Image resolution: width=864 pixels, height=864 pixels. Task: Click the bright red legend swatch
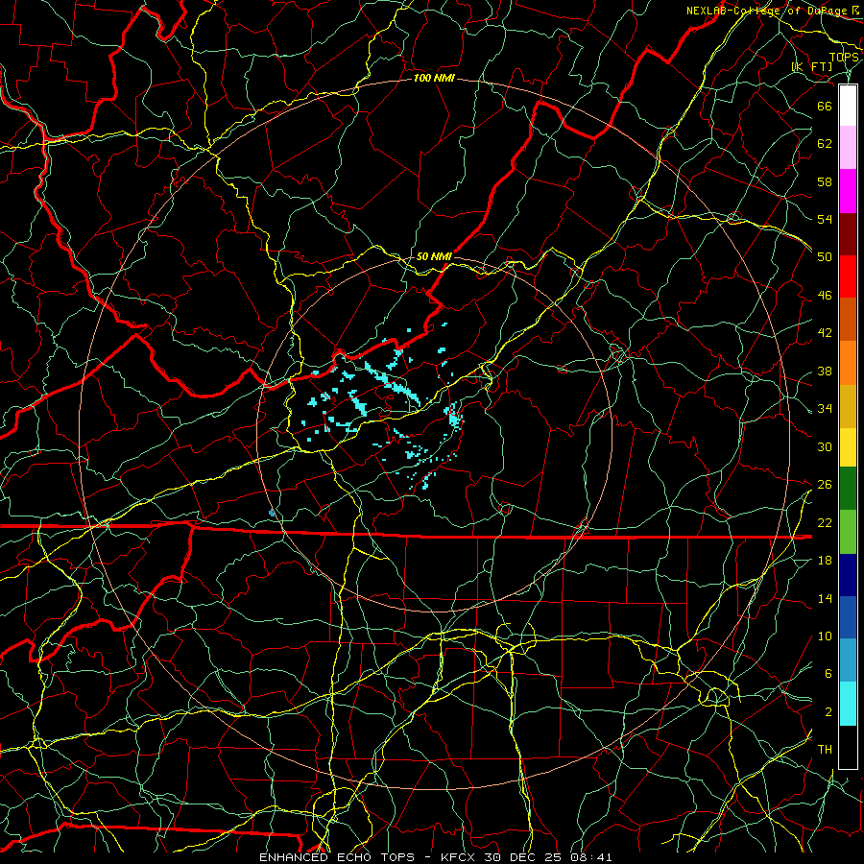(848, 276)
